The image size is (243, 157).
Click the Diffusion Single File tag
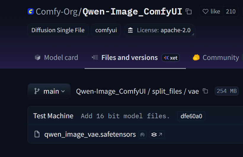click(x=58, y=30)
